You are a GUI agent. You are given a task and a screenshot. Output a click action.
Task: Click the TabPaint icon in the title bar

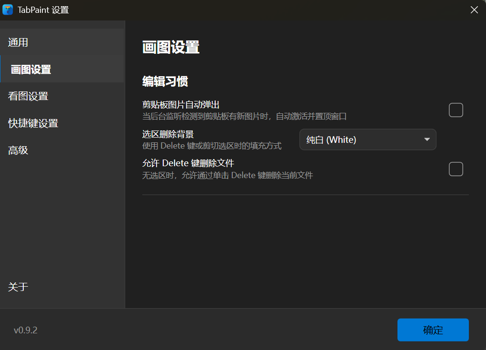tap(7, 10)
